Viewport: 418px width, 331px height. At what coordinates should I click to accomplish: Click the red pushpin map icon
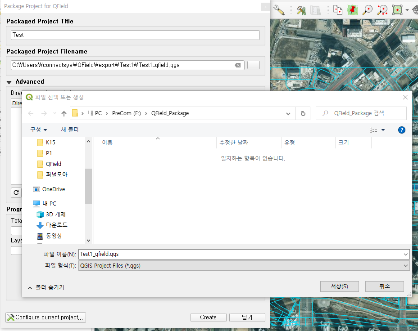tap(353, 10)
